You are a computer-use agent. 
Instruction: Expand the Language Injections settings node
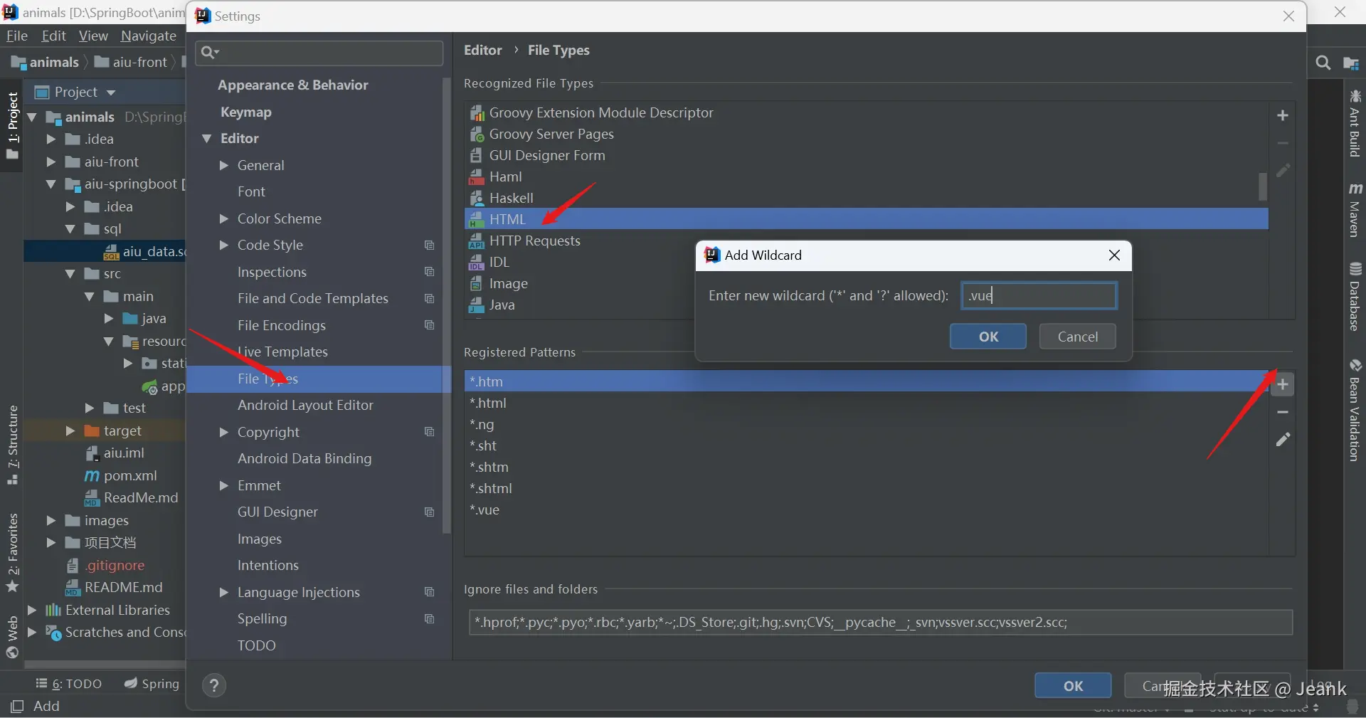pyautogui.click(x=223, y=592)
